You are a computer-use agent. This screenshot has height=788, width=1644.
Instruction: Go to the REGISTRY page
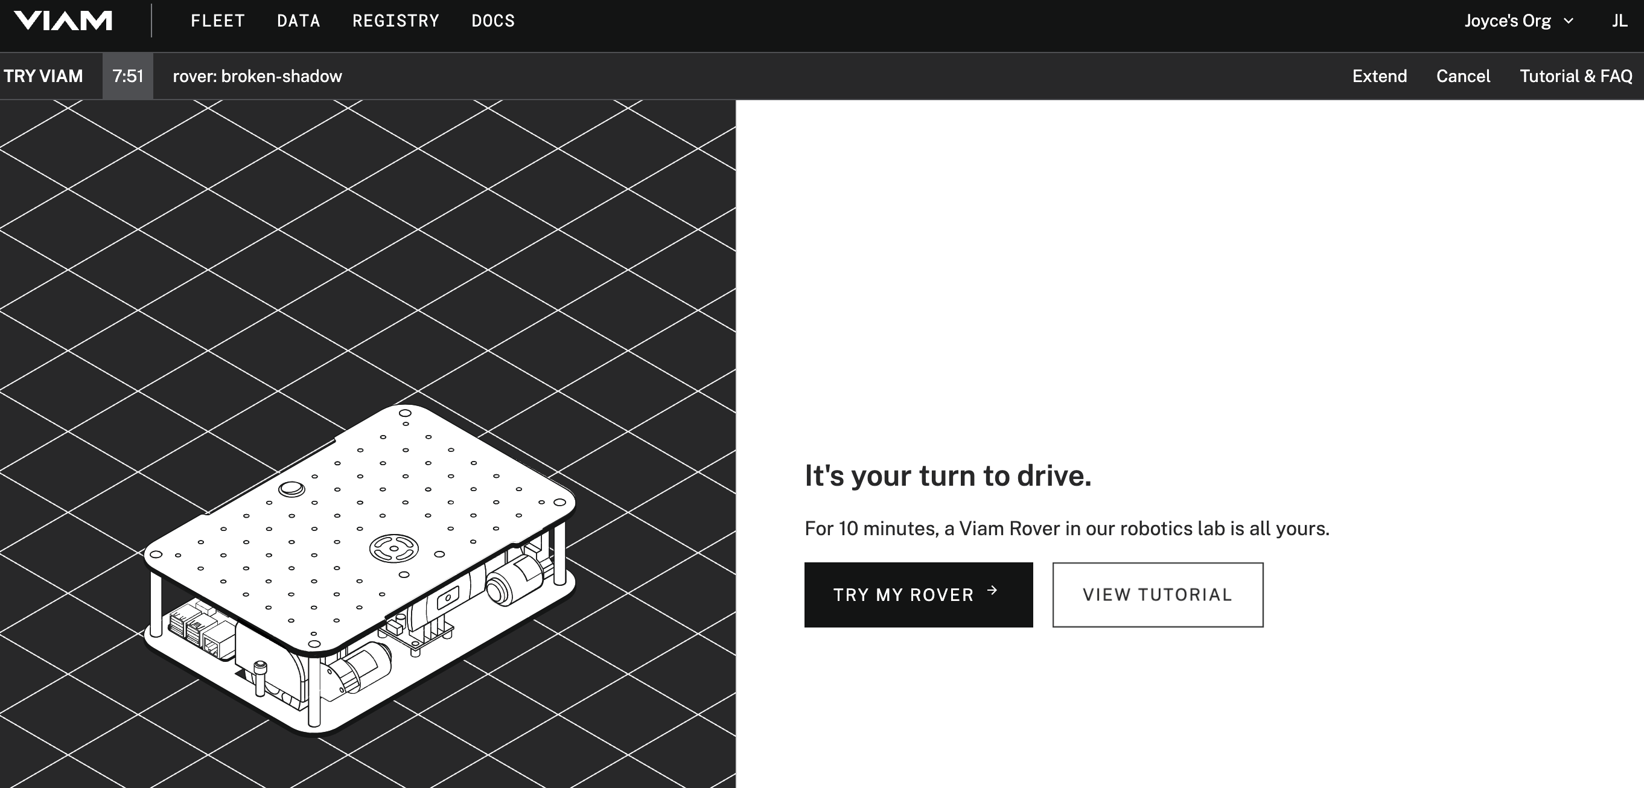click(x=396, y=21)
